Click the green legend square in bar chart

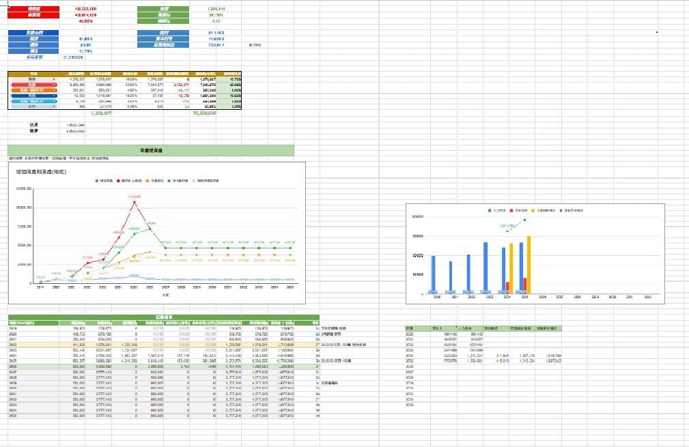[x=561, y=211]
